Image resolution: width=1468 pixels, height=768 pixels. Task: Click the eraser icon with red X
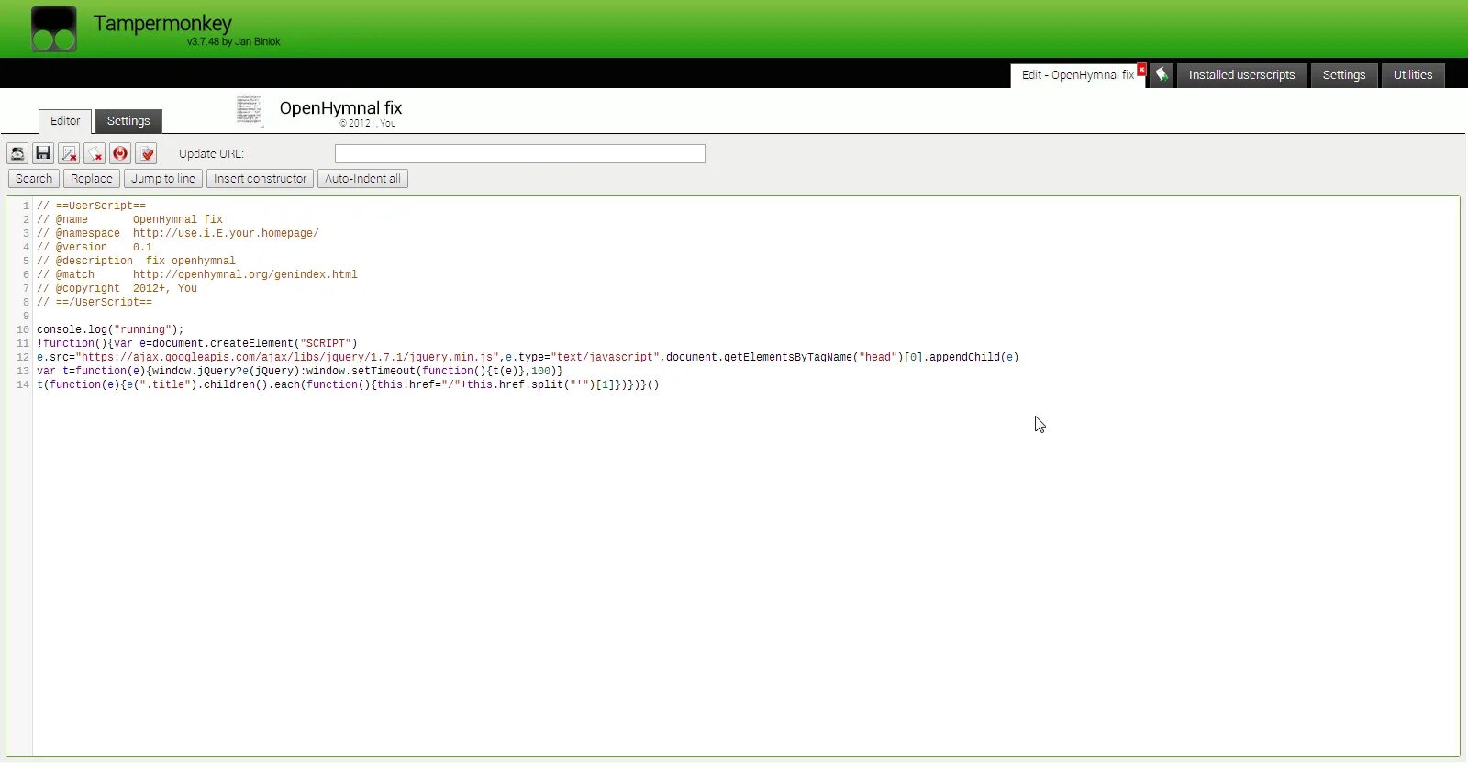click(x=95, y=153)
